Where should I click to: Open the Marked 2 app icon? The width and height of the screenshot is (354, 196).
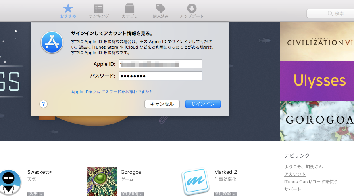195,182
